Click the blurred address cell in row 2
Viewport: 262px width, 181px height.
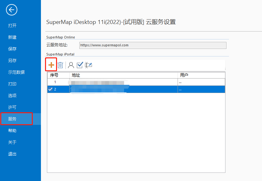point(123,89)
